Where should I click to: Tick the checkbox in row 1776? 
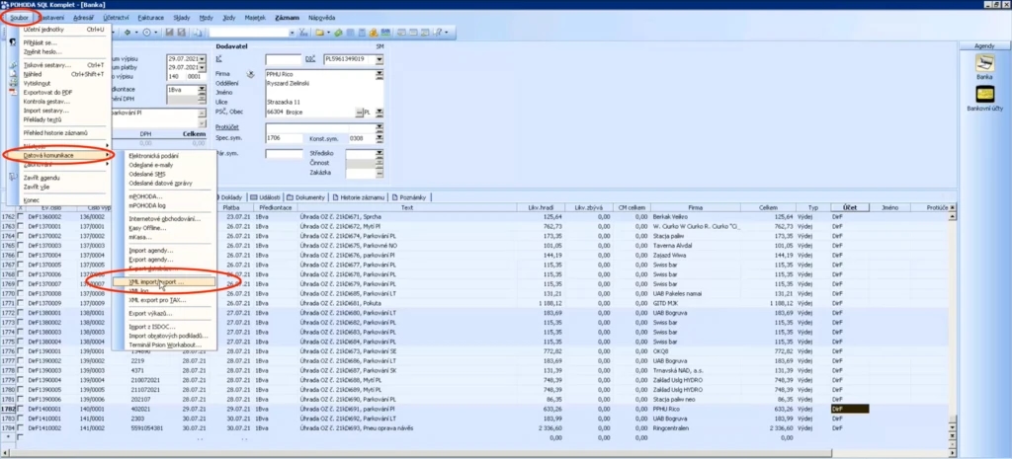pos(20,350)
